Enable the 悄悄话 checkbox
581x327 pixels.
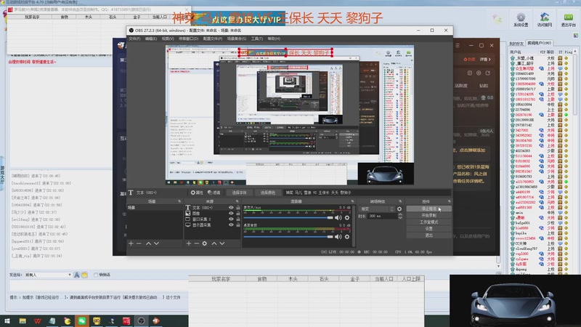[96, 275]
